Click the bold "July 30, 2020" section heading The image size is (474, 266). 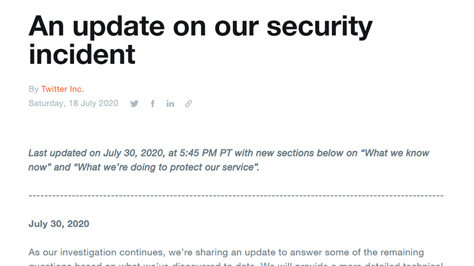tap(59, 224)
